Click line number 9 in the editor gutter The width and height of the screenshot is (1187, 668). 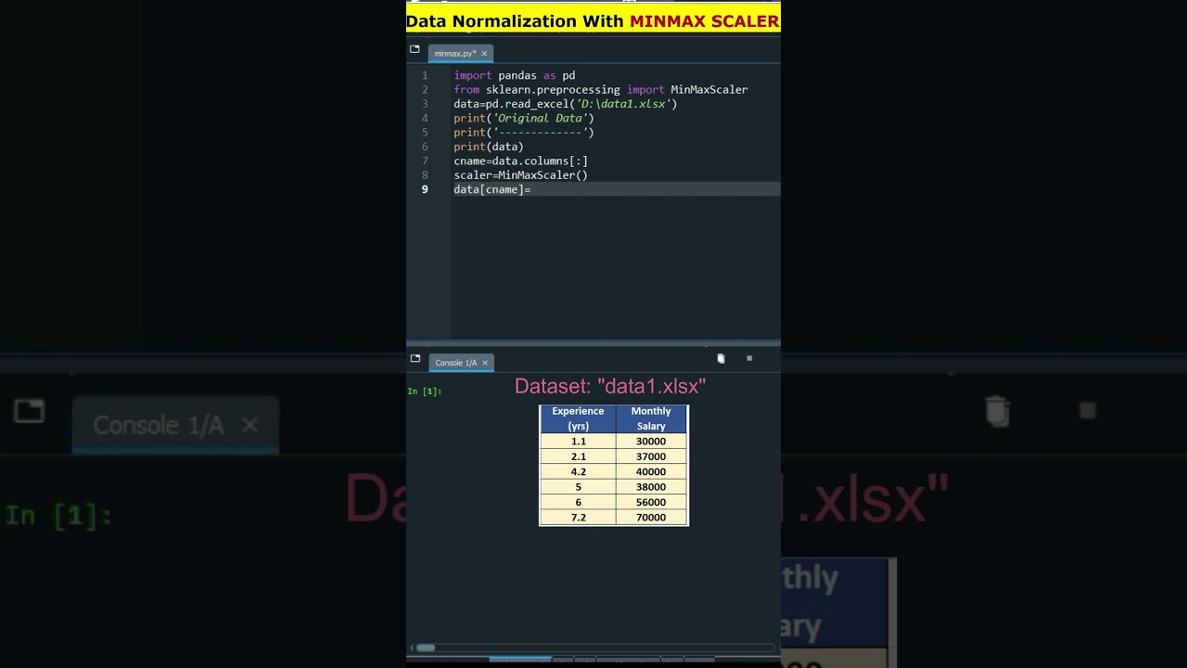(425, 189)
